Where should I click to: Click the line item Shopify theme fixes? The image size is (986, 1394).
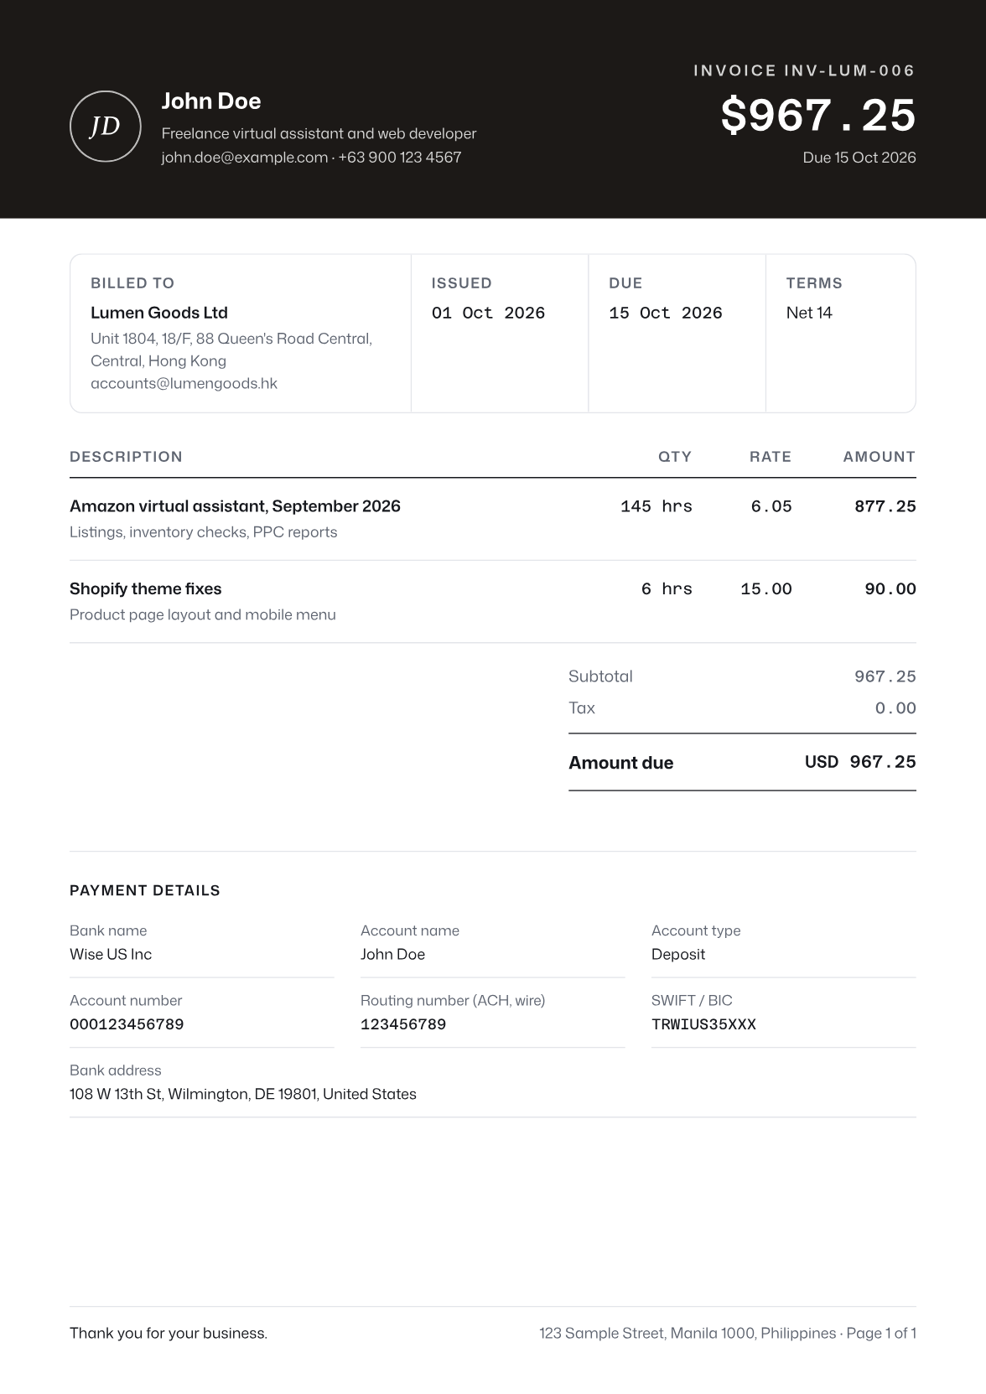tap(146, 589)
